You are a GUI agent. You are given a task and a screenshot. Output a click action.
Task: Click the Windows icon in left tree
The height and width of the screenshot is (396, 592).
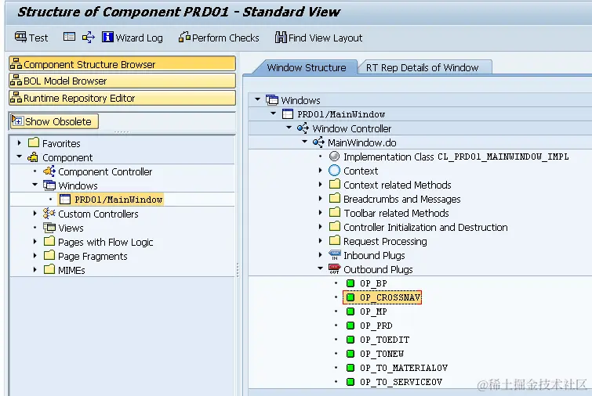(x=49, y=185)
